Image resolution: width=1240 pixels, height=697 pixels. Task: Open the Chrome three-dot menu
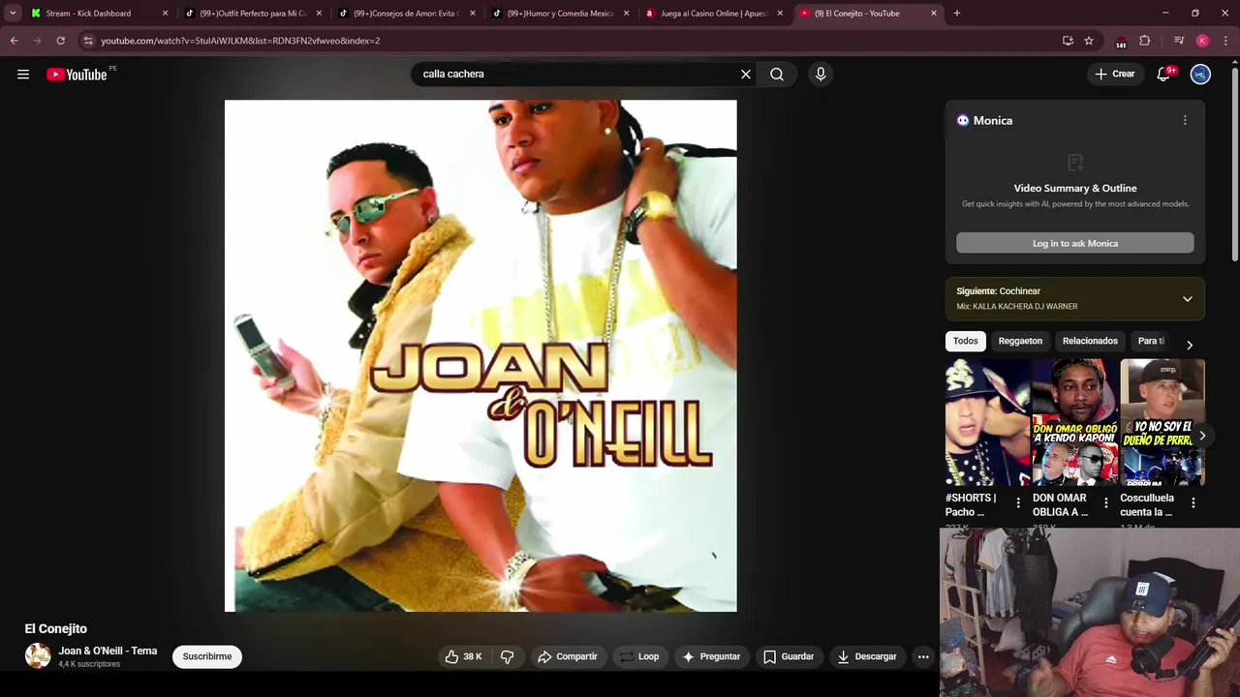(x=1225, y=41)
